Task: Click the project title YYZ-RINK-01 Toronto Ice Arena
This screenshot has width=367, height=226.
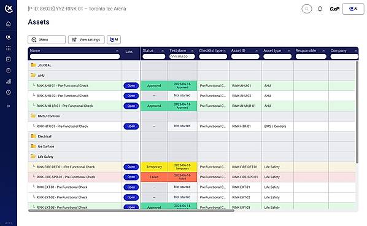Action: (x=77, y=9)
